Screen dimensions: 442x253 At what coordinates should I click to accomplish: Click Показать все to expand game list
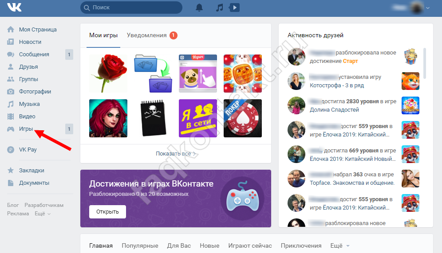(x=176, y=154)
